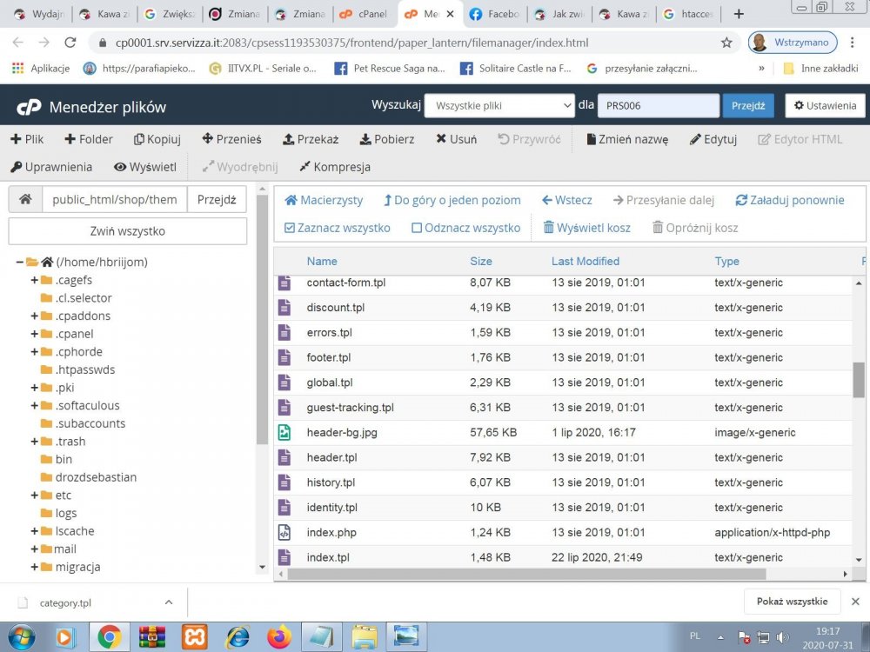Deselect all with Odznacz wszystko
Viewport: 870px width, 652px height.
(466, 228)
